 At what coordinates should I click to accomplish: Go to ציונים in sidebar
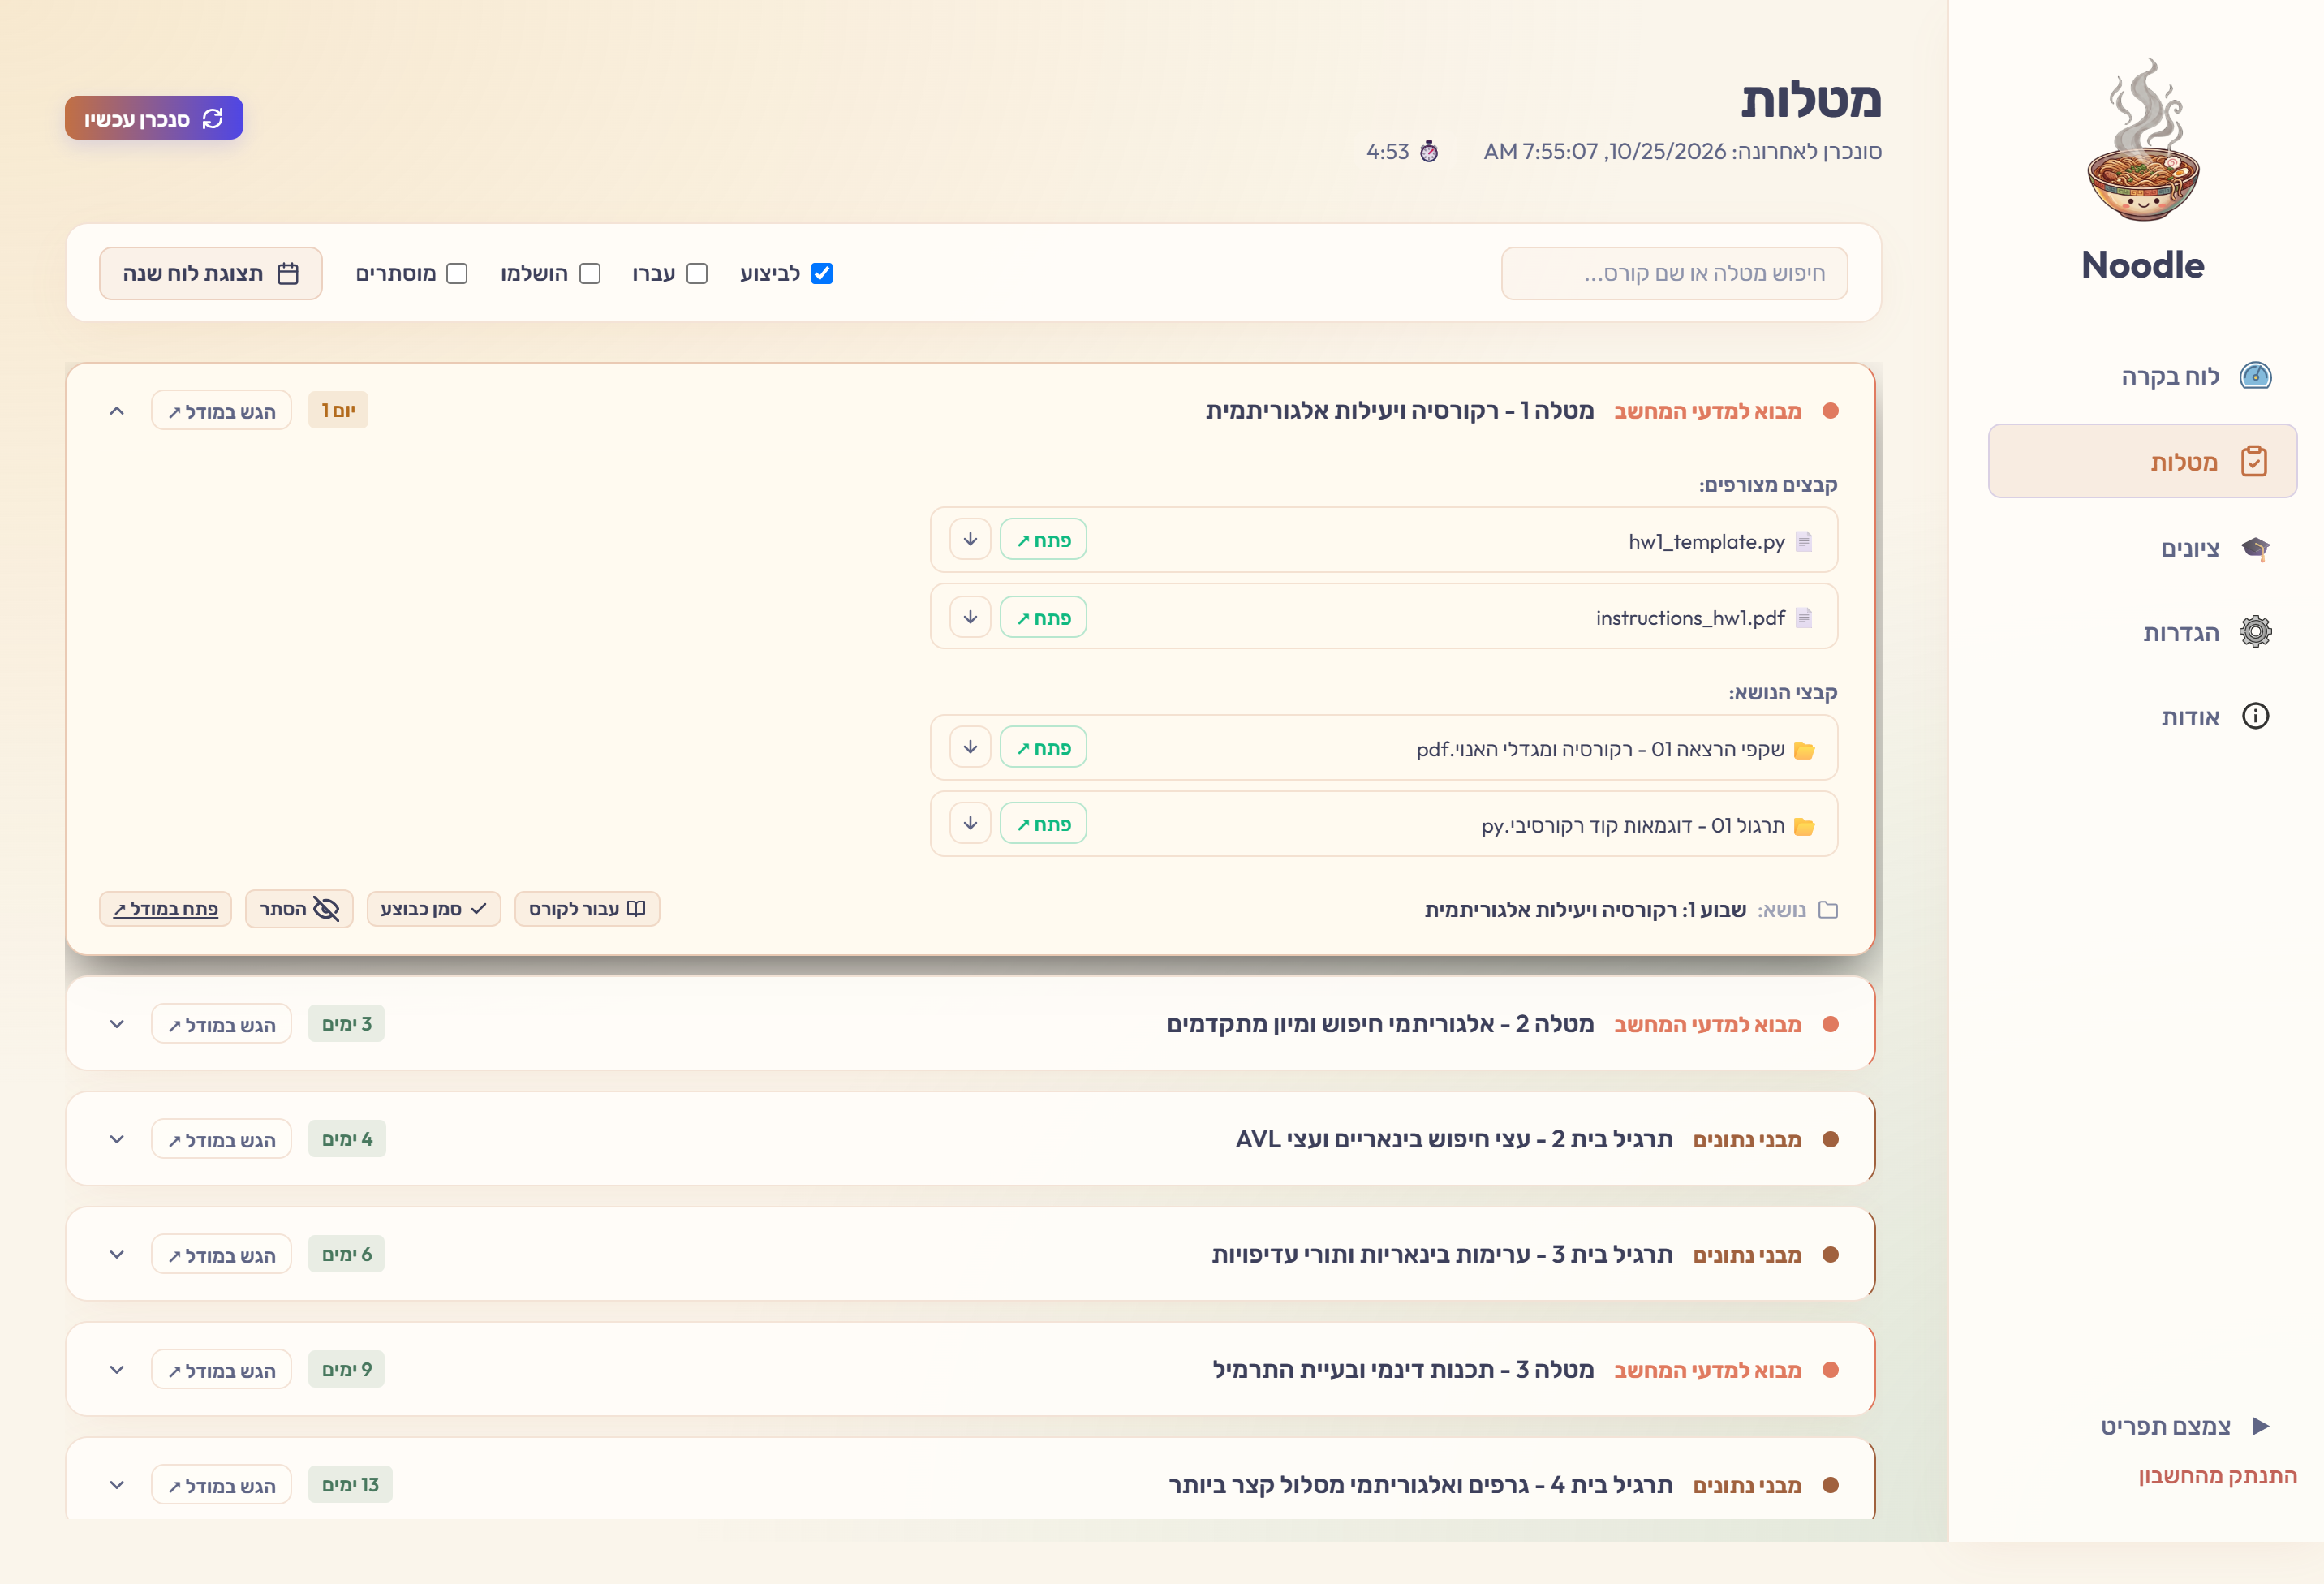coord(2142,548)
